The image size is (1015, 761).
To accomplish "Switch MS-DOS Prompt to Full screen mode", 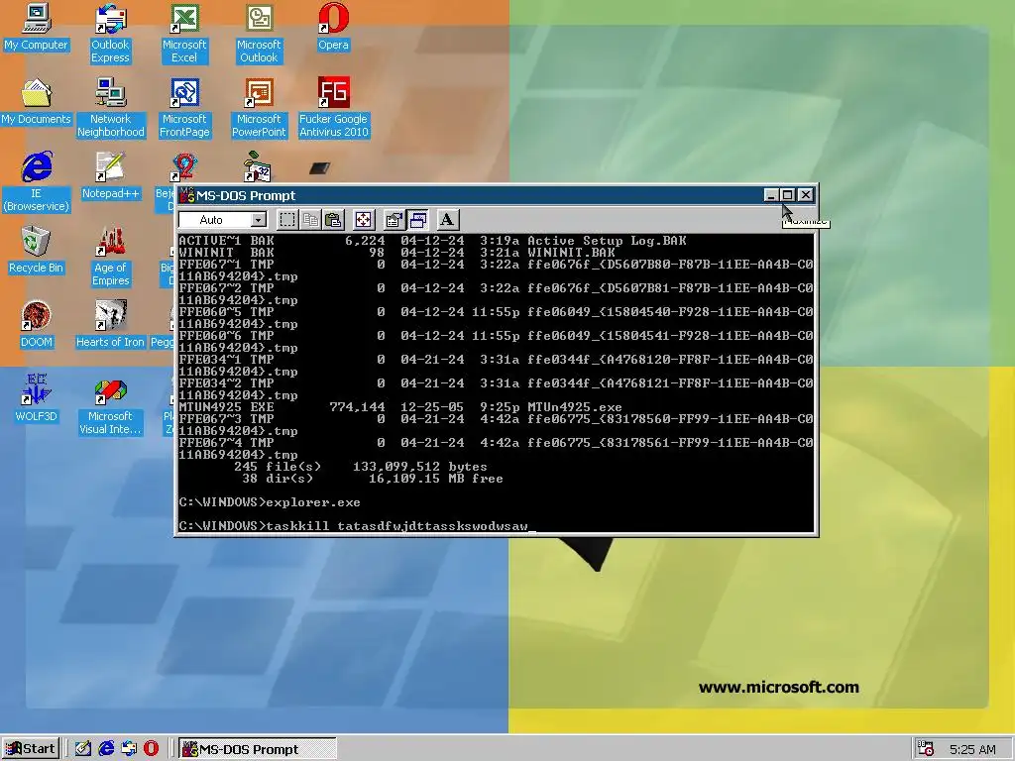I will 364,220.
